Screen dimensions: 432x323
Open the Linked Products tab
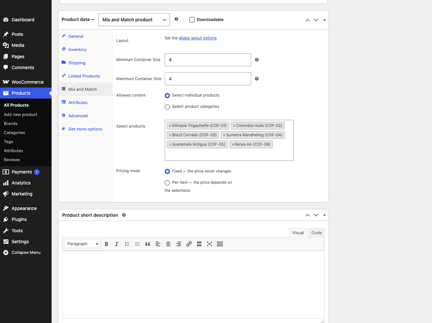coord(85,76)
